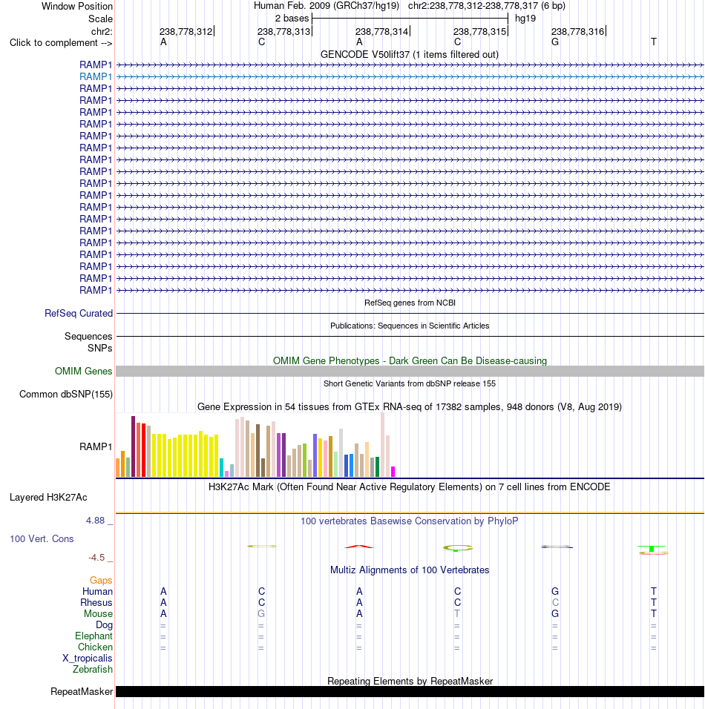This screenshot has width=705, height=709.
Task: Click the 'Click to complement -->' label
Action: click(x=61, y=43)
